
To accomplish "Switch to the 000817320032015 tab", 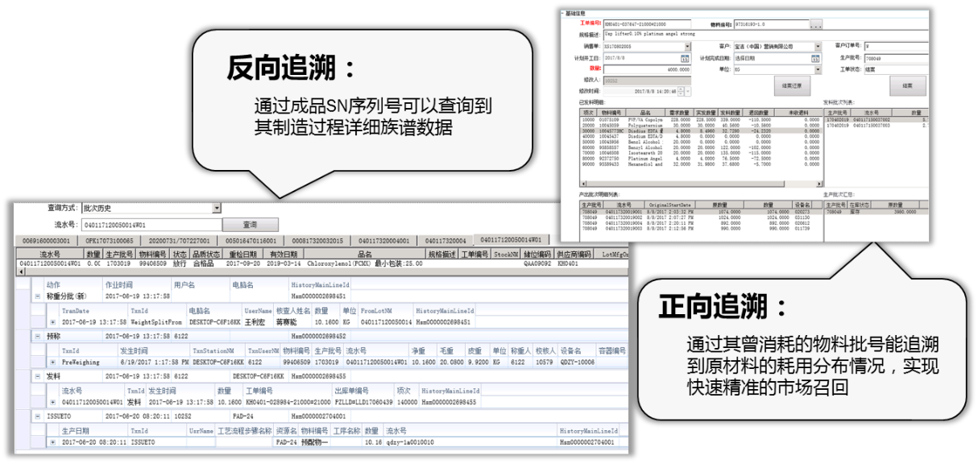I will 317,240.
